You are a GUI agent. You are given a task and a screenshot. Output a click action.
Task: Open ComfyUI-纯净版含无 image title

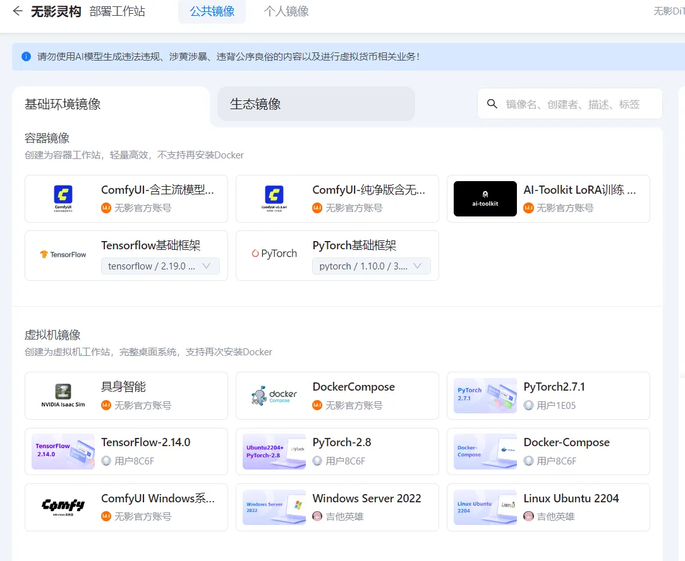pyautogui.click(x=368, y=190)
